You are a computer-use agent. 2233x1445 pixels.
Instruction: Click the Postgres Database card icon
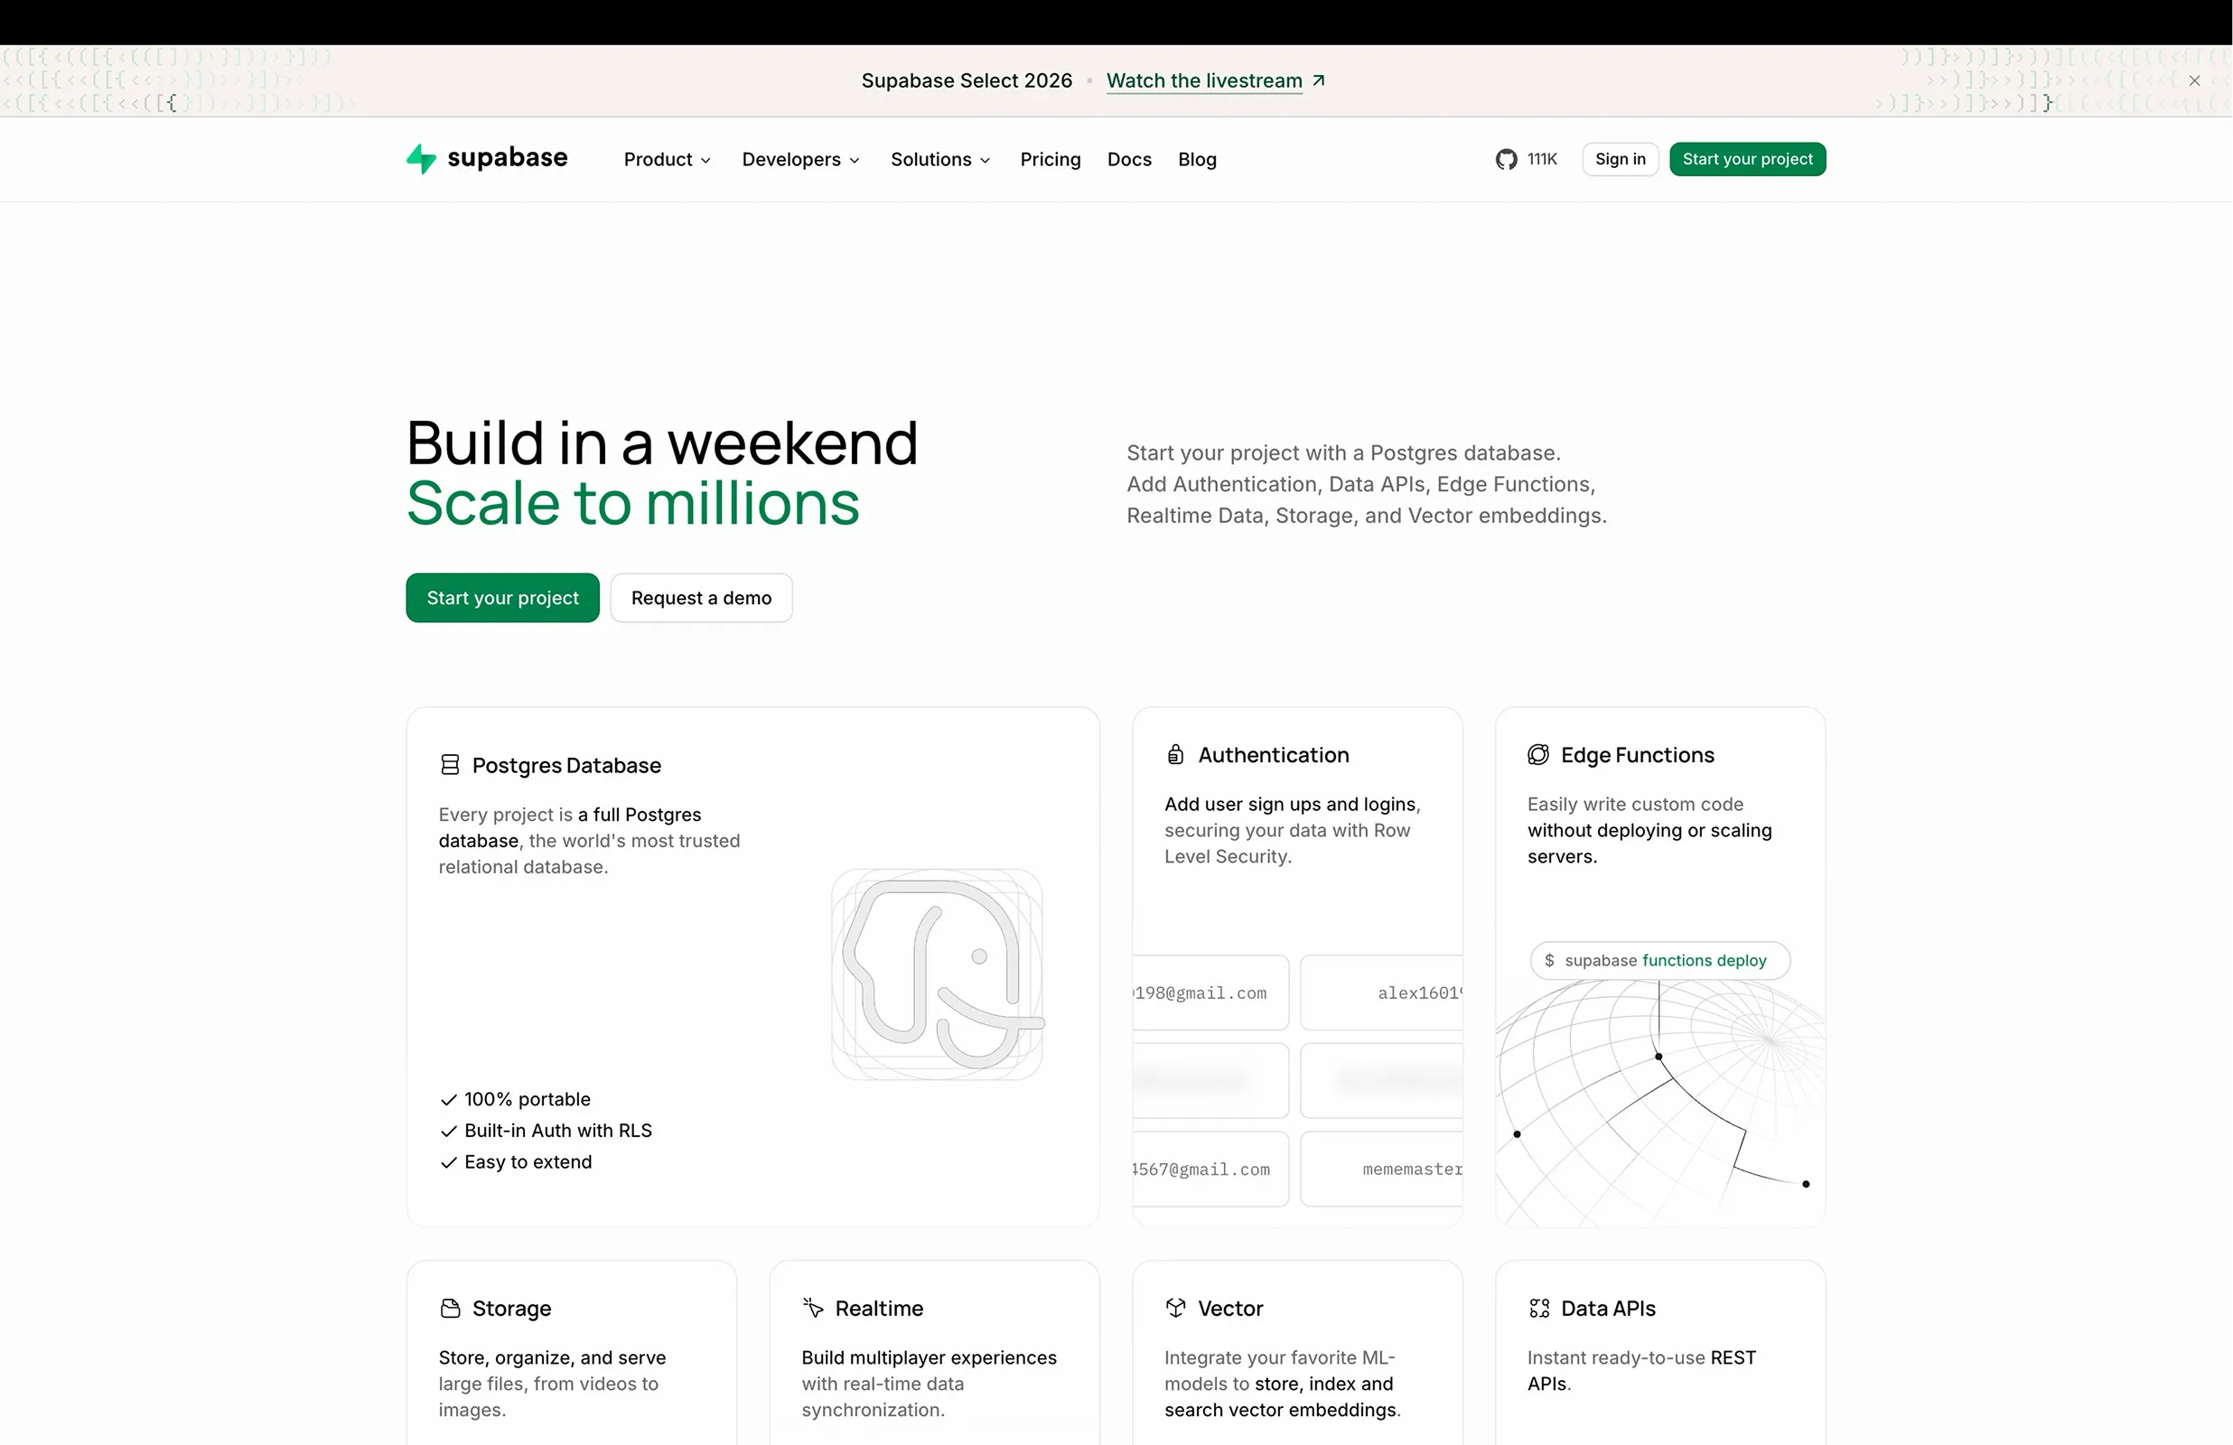pyautogui.click(x=451, y=765)
